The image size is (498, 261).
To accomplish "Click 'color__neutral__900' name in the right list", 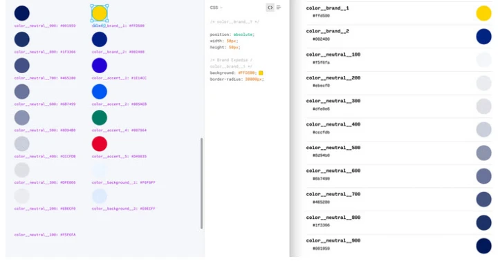I will pos(333,241).
